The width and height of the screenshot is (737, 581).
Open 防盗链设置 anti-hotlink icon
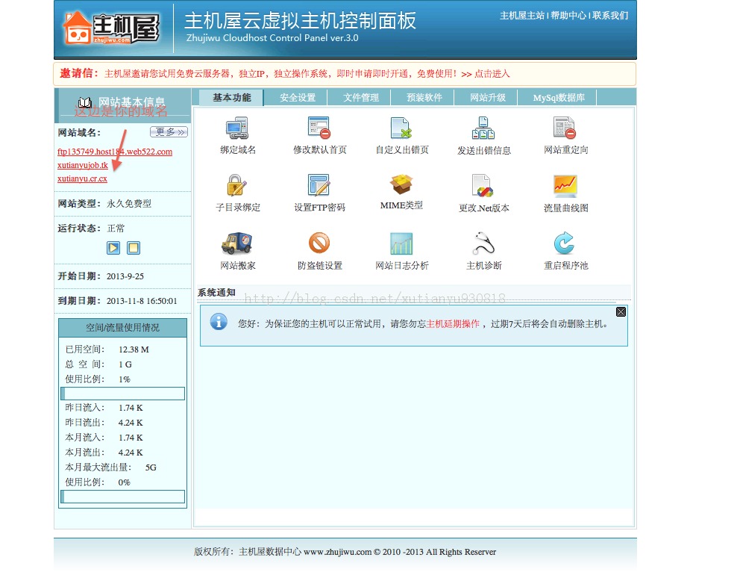click(319, 243)
